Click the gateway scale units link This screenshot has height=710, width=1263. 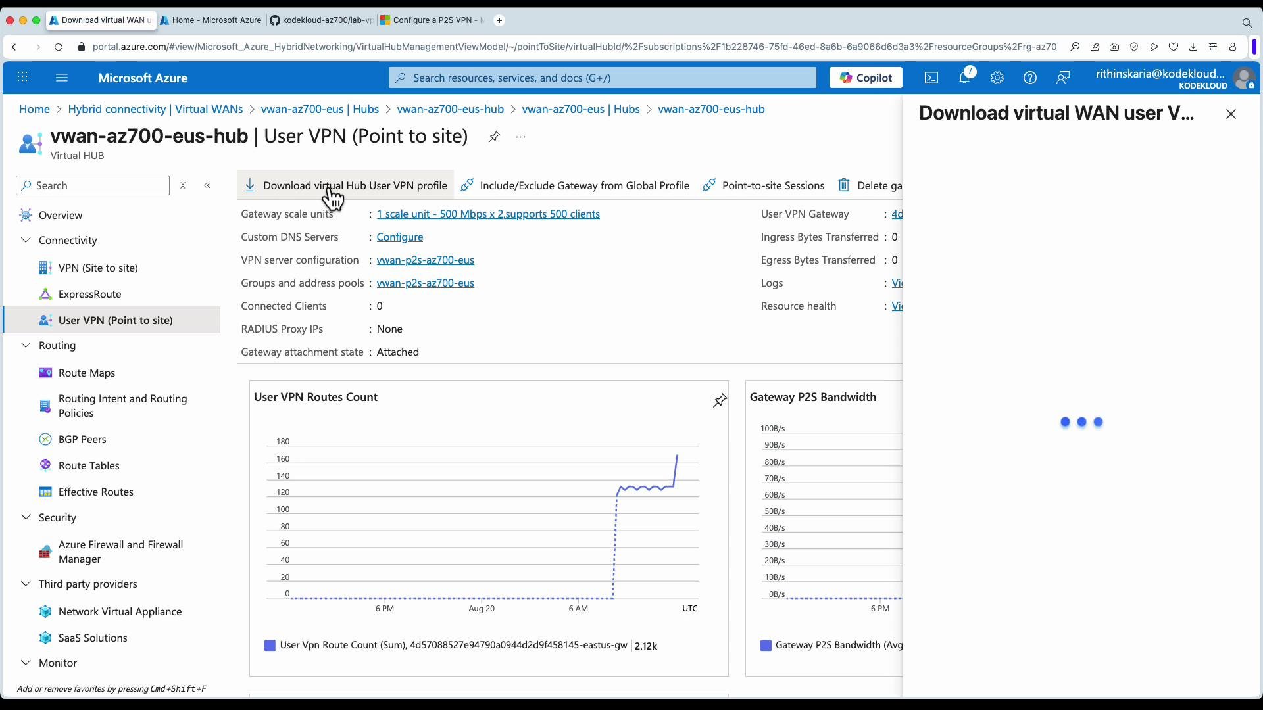click(488, 214)
